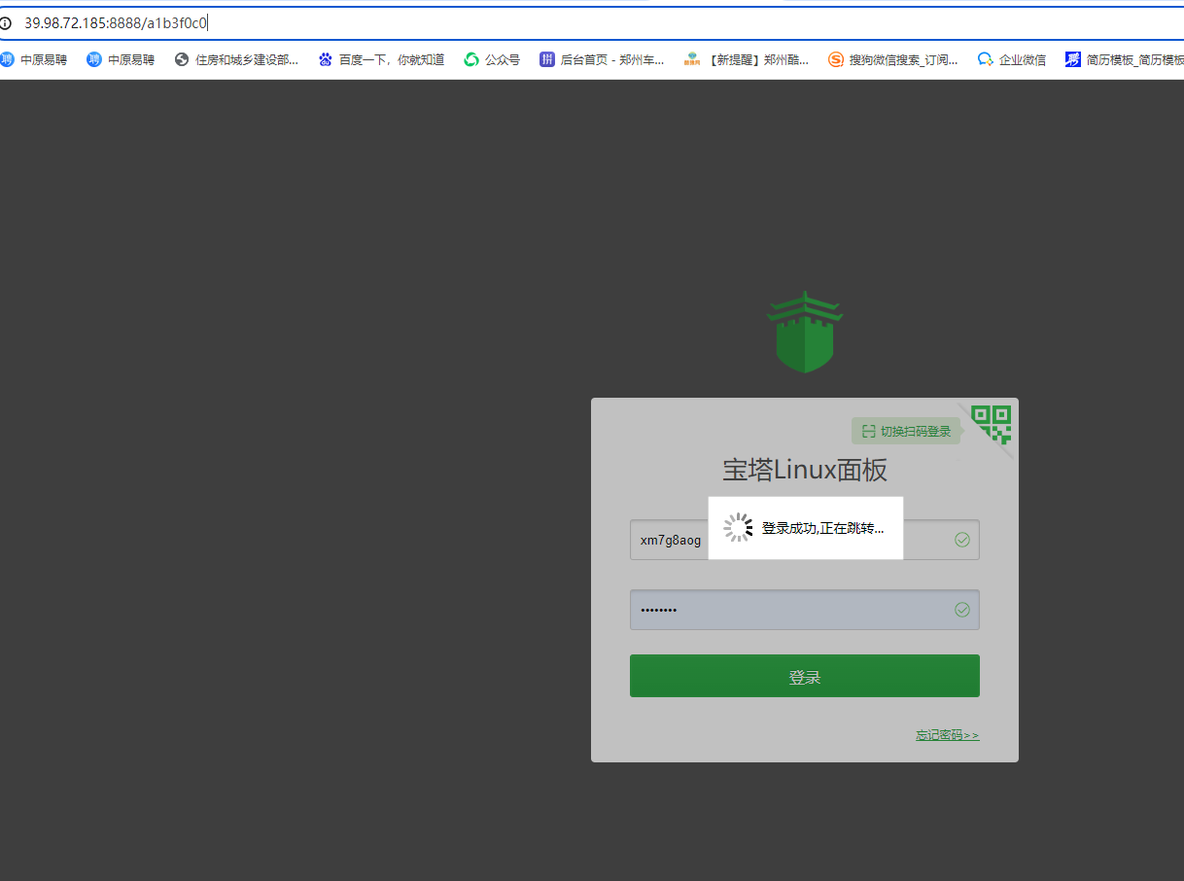Click the 企业微信 bookmark icon
Screen dimensions: 1184x881
point(986,59)
